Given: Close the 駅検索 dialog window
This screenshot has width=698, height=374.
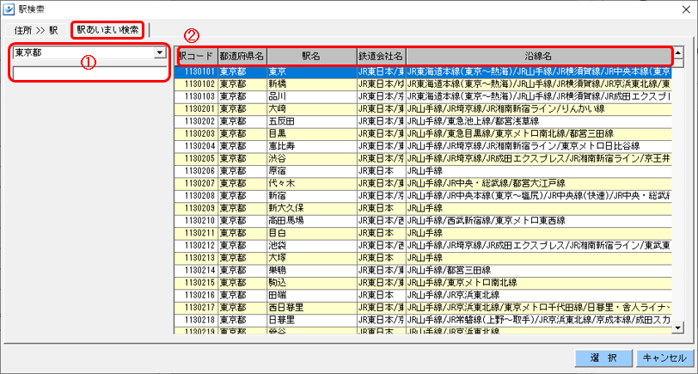Looking at the screenshot, I should click(686, 9).
